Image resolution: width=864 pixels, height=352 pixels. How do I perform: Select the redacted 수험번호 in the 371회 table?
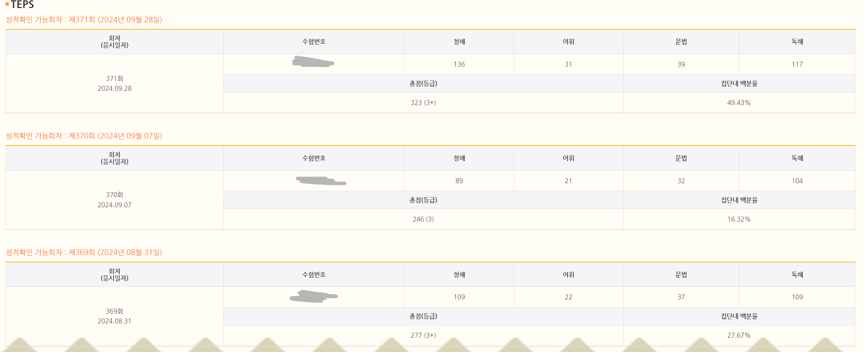[313, 62]
